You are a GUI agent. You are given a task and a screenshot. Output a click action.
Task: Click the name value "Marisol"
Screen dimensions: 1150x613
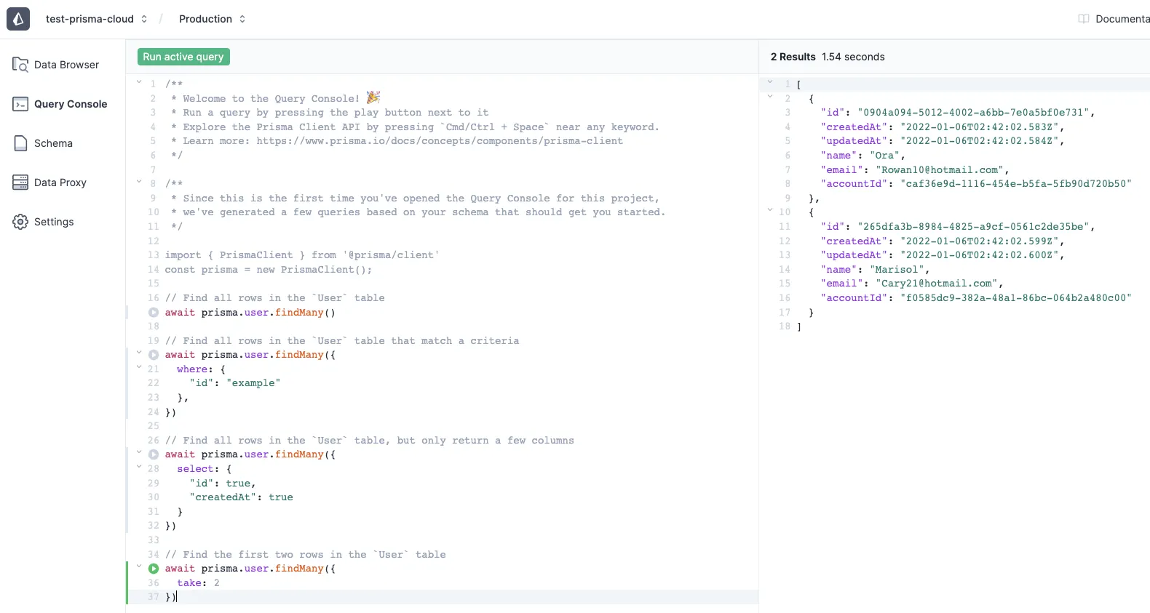pos(897,270)
